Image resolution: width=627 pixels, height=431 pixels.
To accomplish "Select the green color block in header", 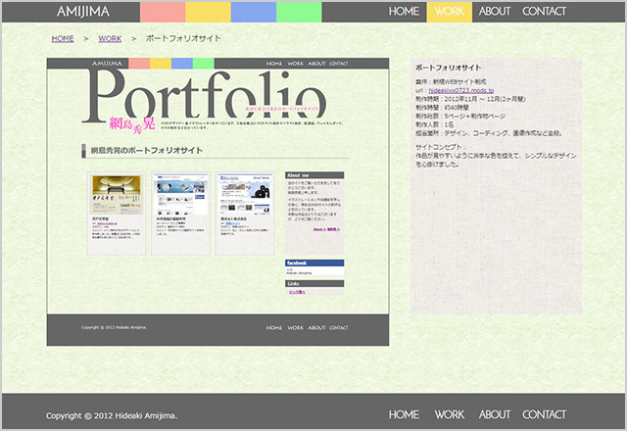I will point(299,12).
